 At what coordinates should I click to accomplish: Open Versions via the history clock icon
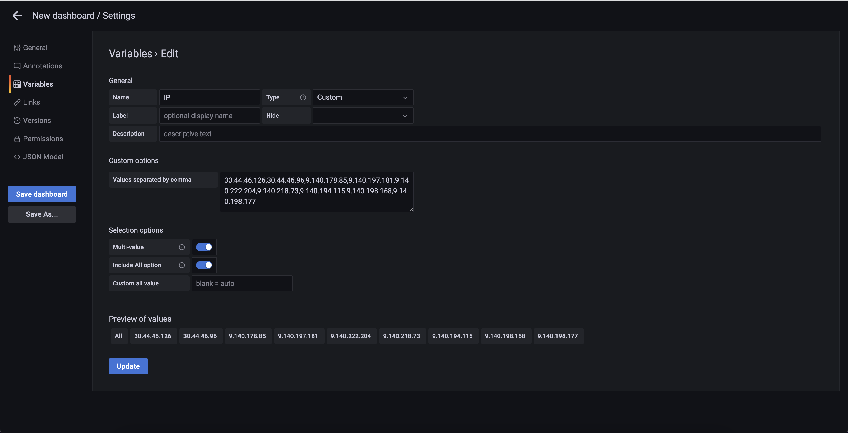point(17,120)
